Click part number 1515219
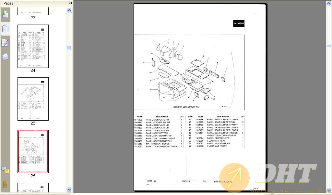This screenshot has width=332, height=195. (x=138, y=144)
